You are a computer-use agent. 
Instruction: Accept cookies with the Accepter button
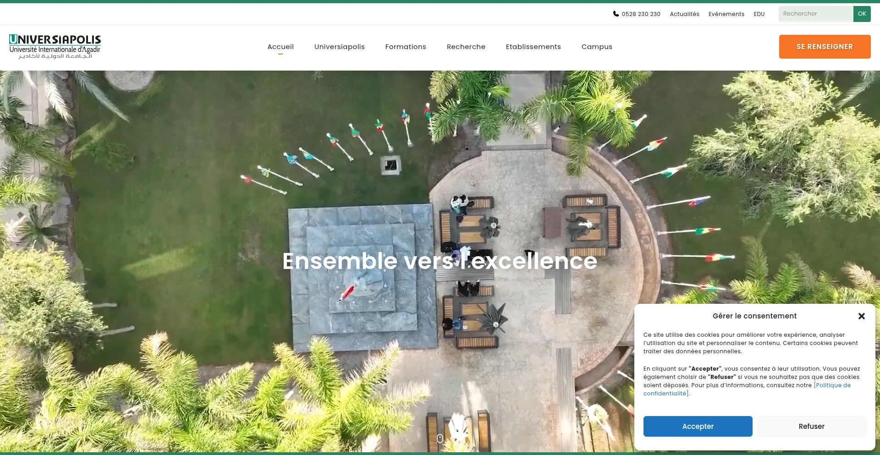[698, 426]
